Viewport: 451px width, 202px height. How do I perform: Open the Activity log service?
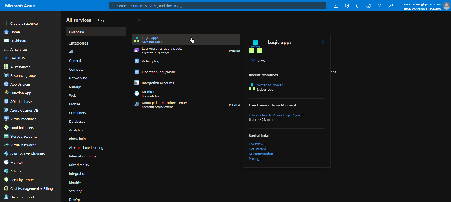pos(186,61)
